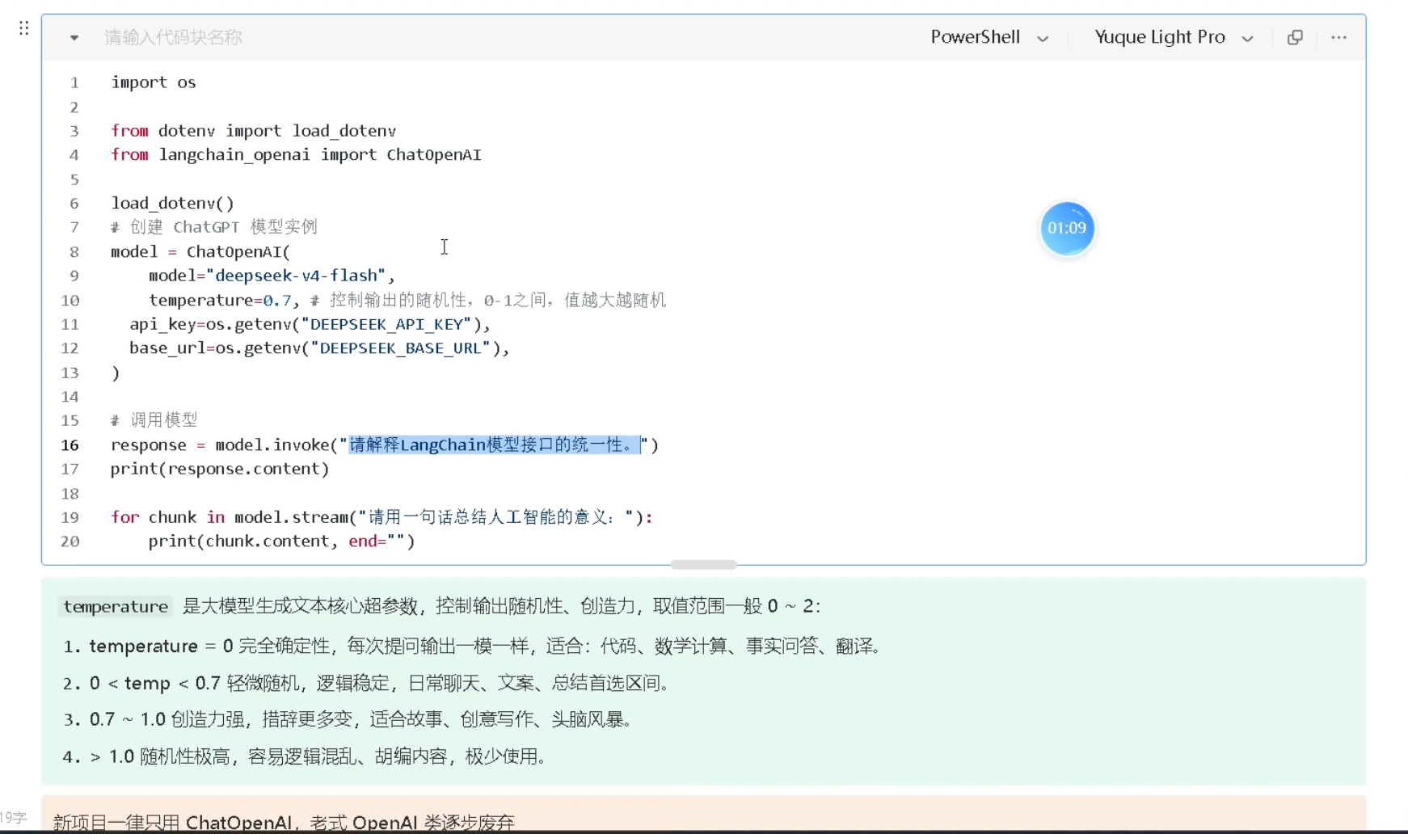Open the more options ellipsis menu

pos(1338,37)
